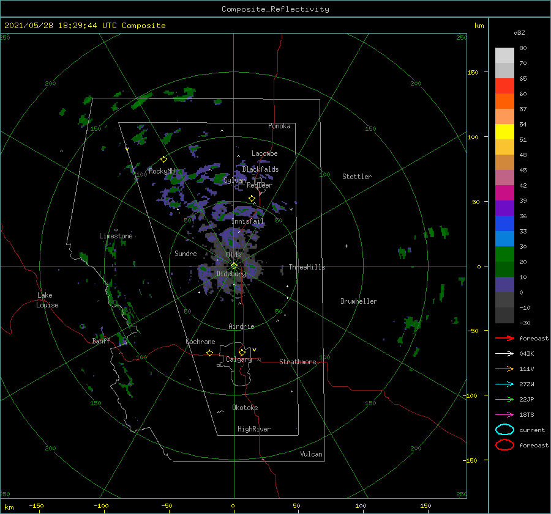Click the Stettler label
Viewport: 551px width, 514px height.
tap(357, 177)
